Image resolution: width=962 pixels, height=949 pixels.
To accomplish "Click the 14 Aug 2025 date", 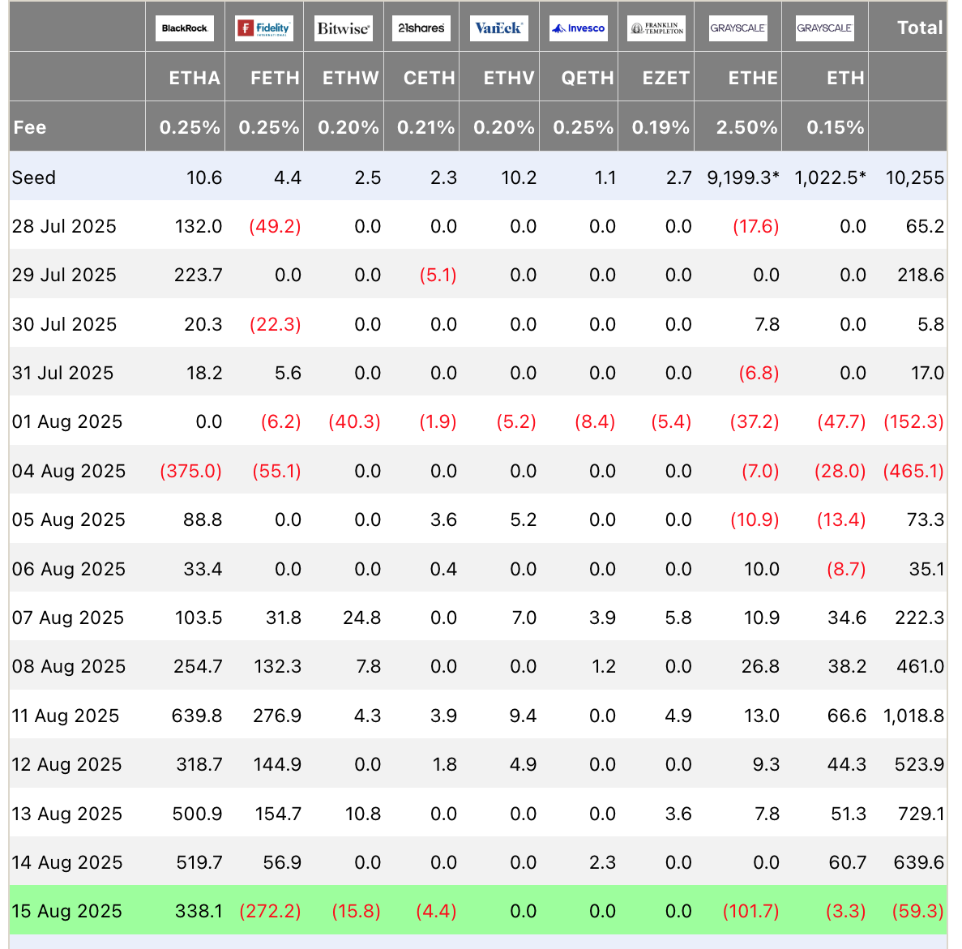I will click(67, 862).
